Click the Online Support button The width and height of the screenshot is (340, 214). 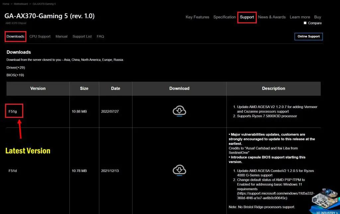308,36
